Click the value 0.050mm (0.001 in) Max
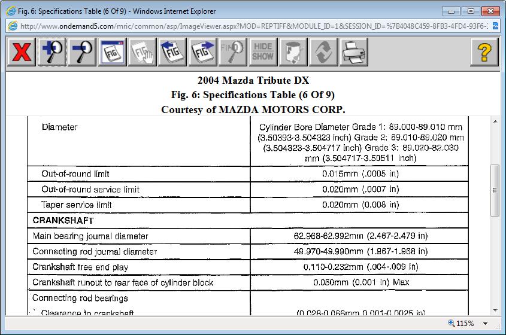The width and height of the screenshot is (506, 335). (361, 282)
